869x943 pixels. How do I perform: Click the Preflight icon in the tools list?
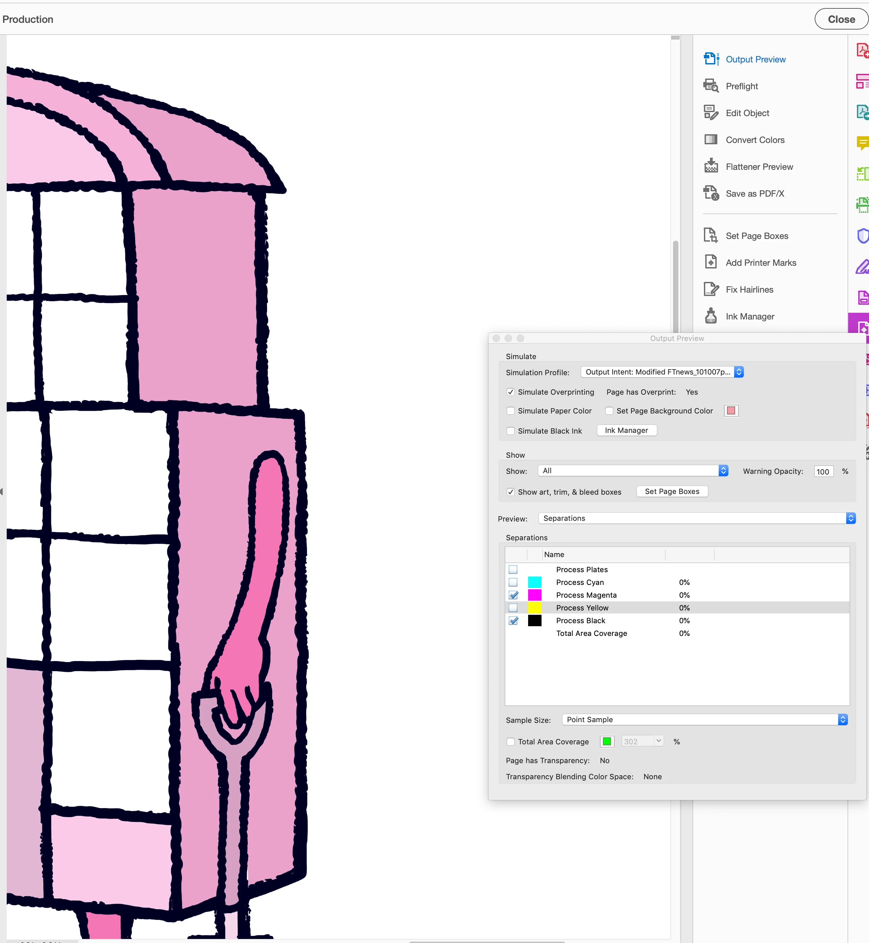(711, 86)
